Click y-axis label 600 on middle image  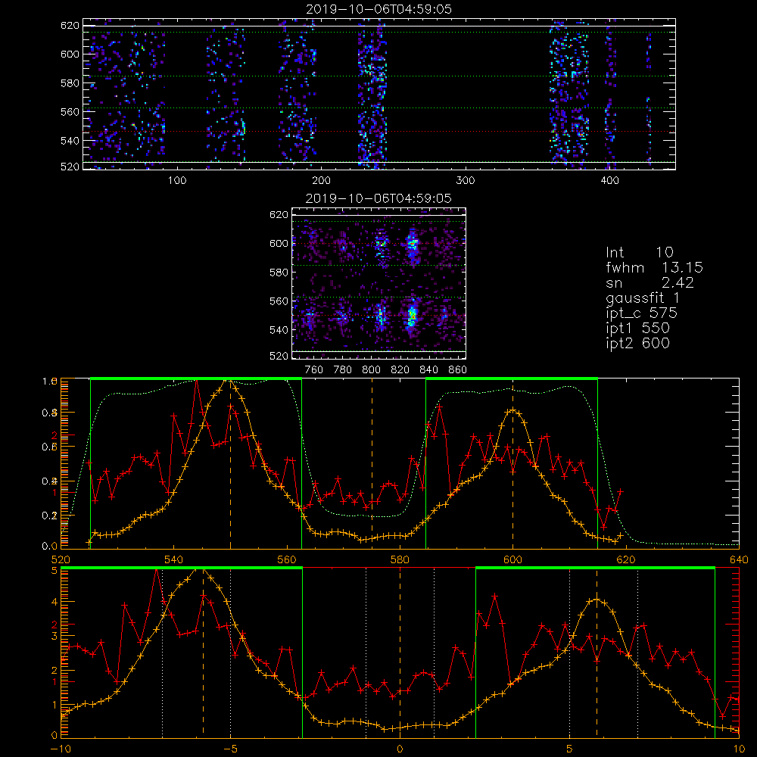point(279,243)
